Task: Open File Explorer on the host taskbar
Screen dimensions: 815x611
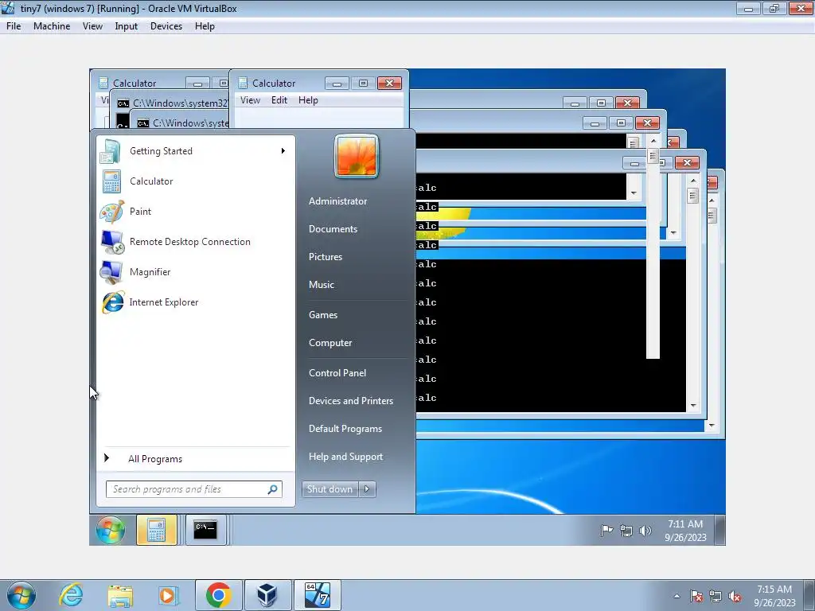Action: pyautogui.click(x=120, y=595)
